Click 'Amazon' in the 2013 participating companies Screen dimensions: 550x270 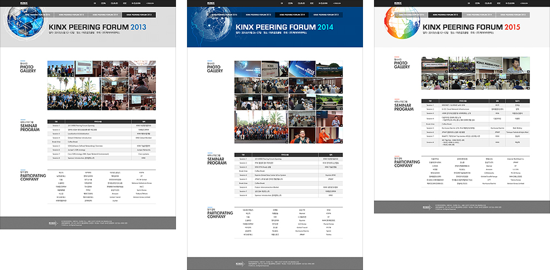click(x=116, y=194)
